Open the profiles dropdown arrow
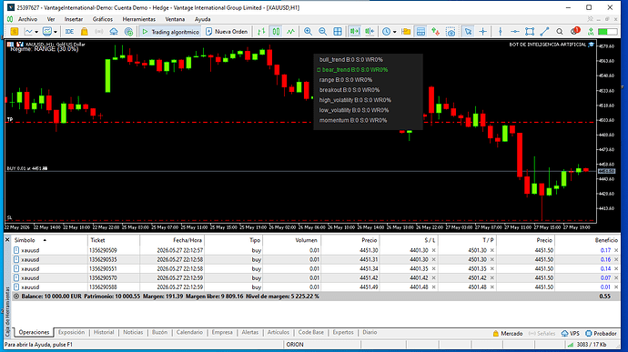This screenshot has height=352, width=628. pos(56,32)
